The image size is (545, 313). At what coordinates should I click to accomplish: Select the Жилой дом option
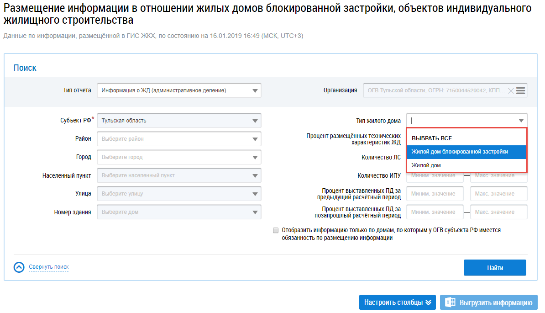426,165
